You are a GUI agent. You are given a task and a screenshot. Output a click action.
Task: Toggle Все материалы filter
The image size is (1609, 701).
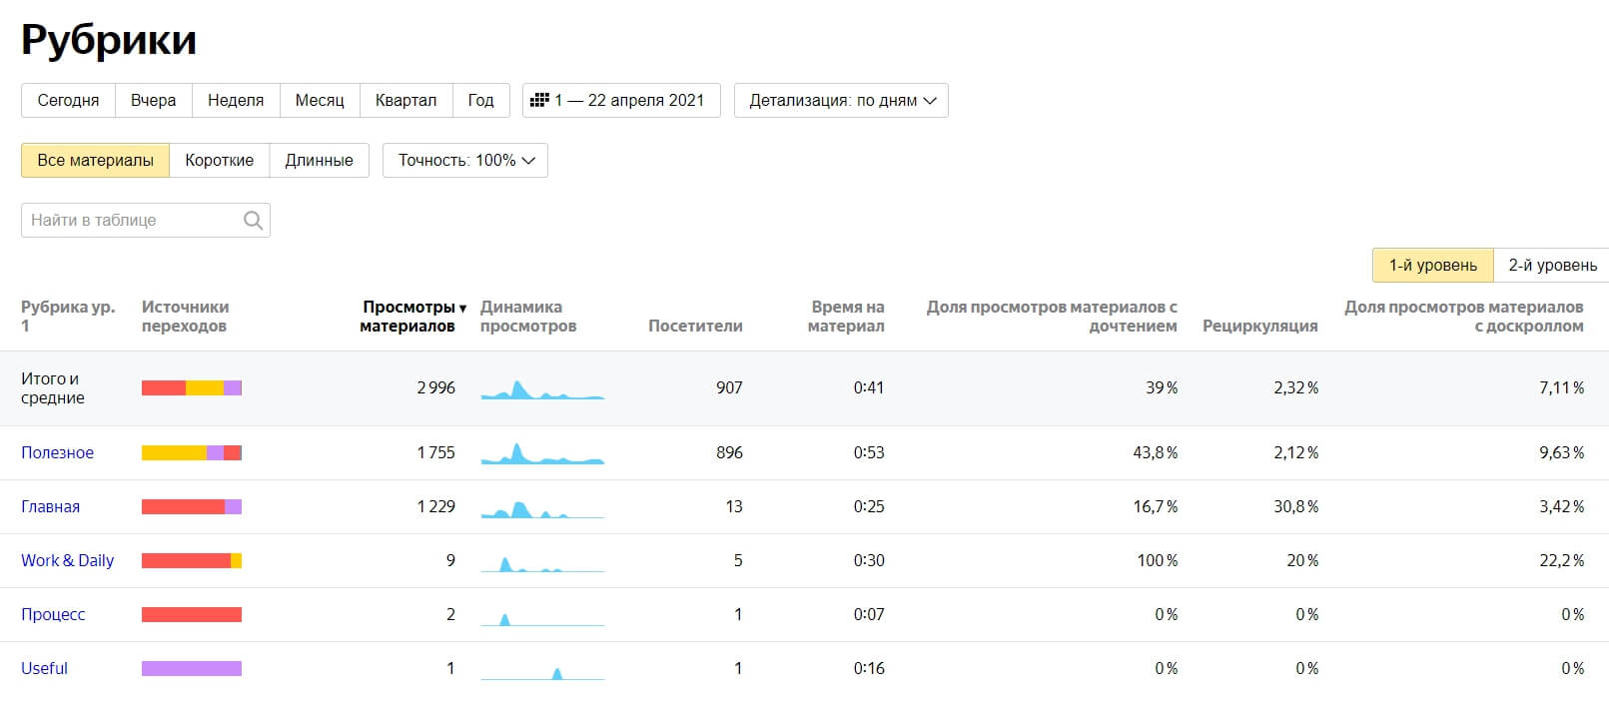click(x=95, y=160)
